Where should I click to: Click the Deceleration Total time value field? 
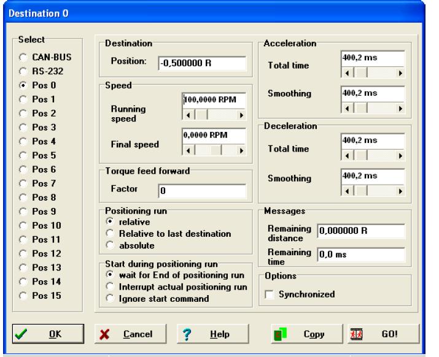click(x=373, y=141)
